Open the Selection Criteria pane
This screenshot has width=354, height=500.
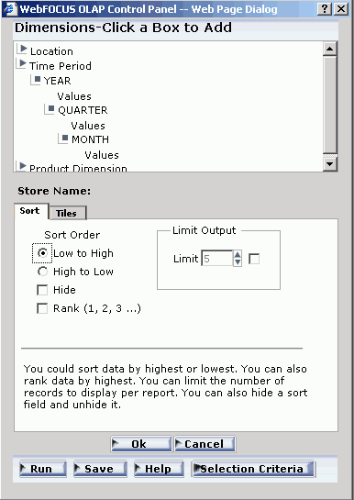pyautogui.click(x=253, y=469)
